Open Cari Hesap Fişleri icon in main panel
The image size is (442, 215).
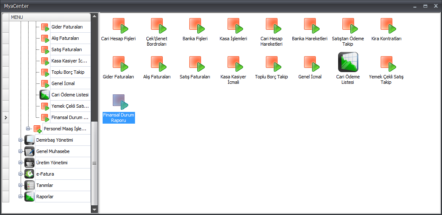120,26
